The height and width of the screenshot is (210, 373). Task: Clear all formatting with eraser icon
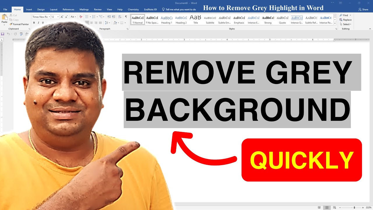pos(81,17)
